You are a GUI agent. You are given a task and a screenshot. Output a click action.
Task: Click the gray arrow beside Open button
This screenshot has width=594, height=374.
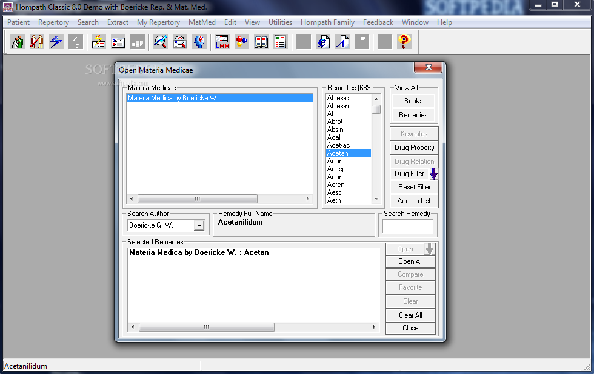coord(429,249)
